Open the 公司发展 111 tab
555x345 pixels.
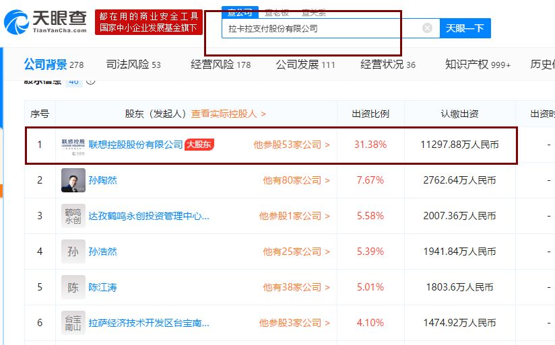305,65
